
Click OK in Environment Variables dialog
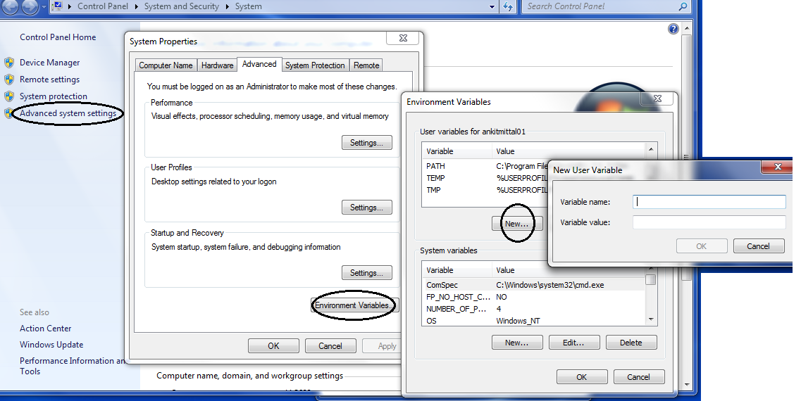point(582,377)
